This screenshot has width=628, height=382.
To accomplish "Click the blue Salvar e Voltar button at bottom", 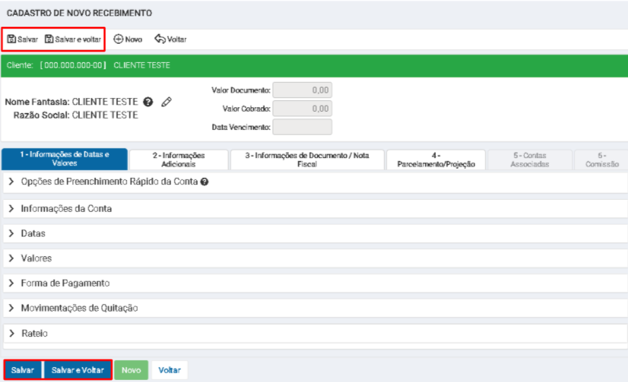I will coord(78,370).
